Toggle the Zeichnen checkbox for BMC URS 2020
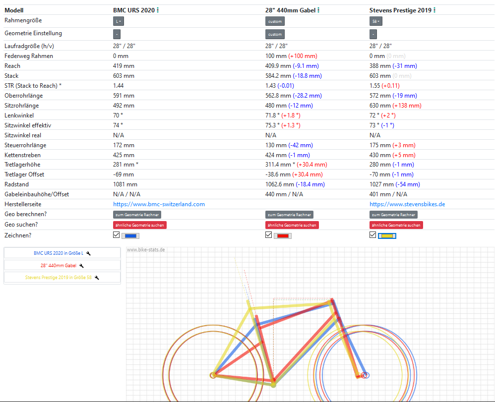The height and width of the screenshot is (402, 495). [x=116, y=235]
